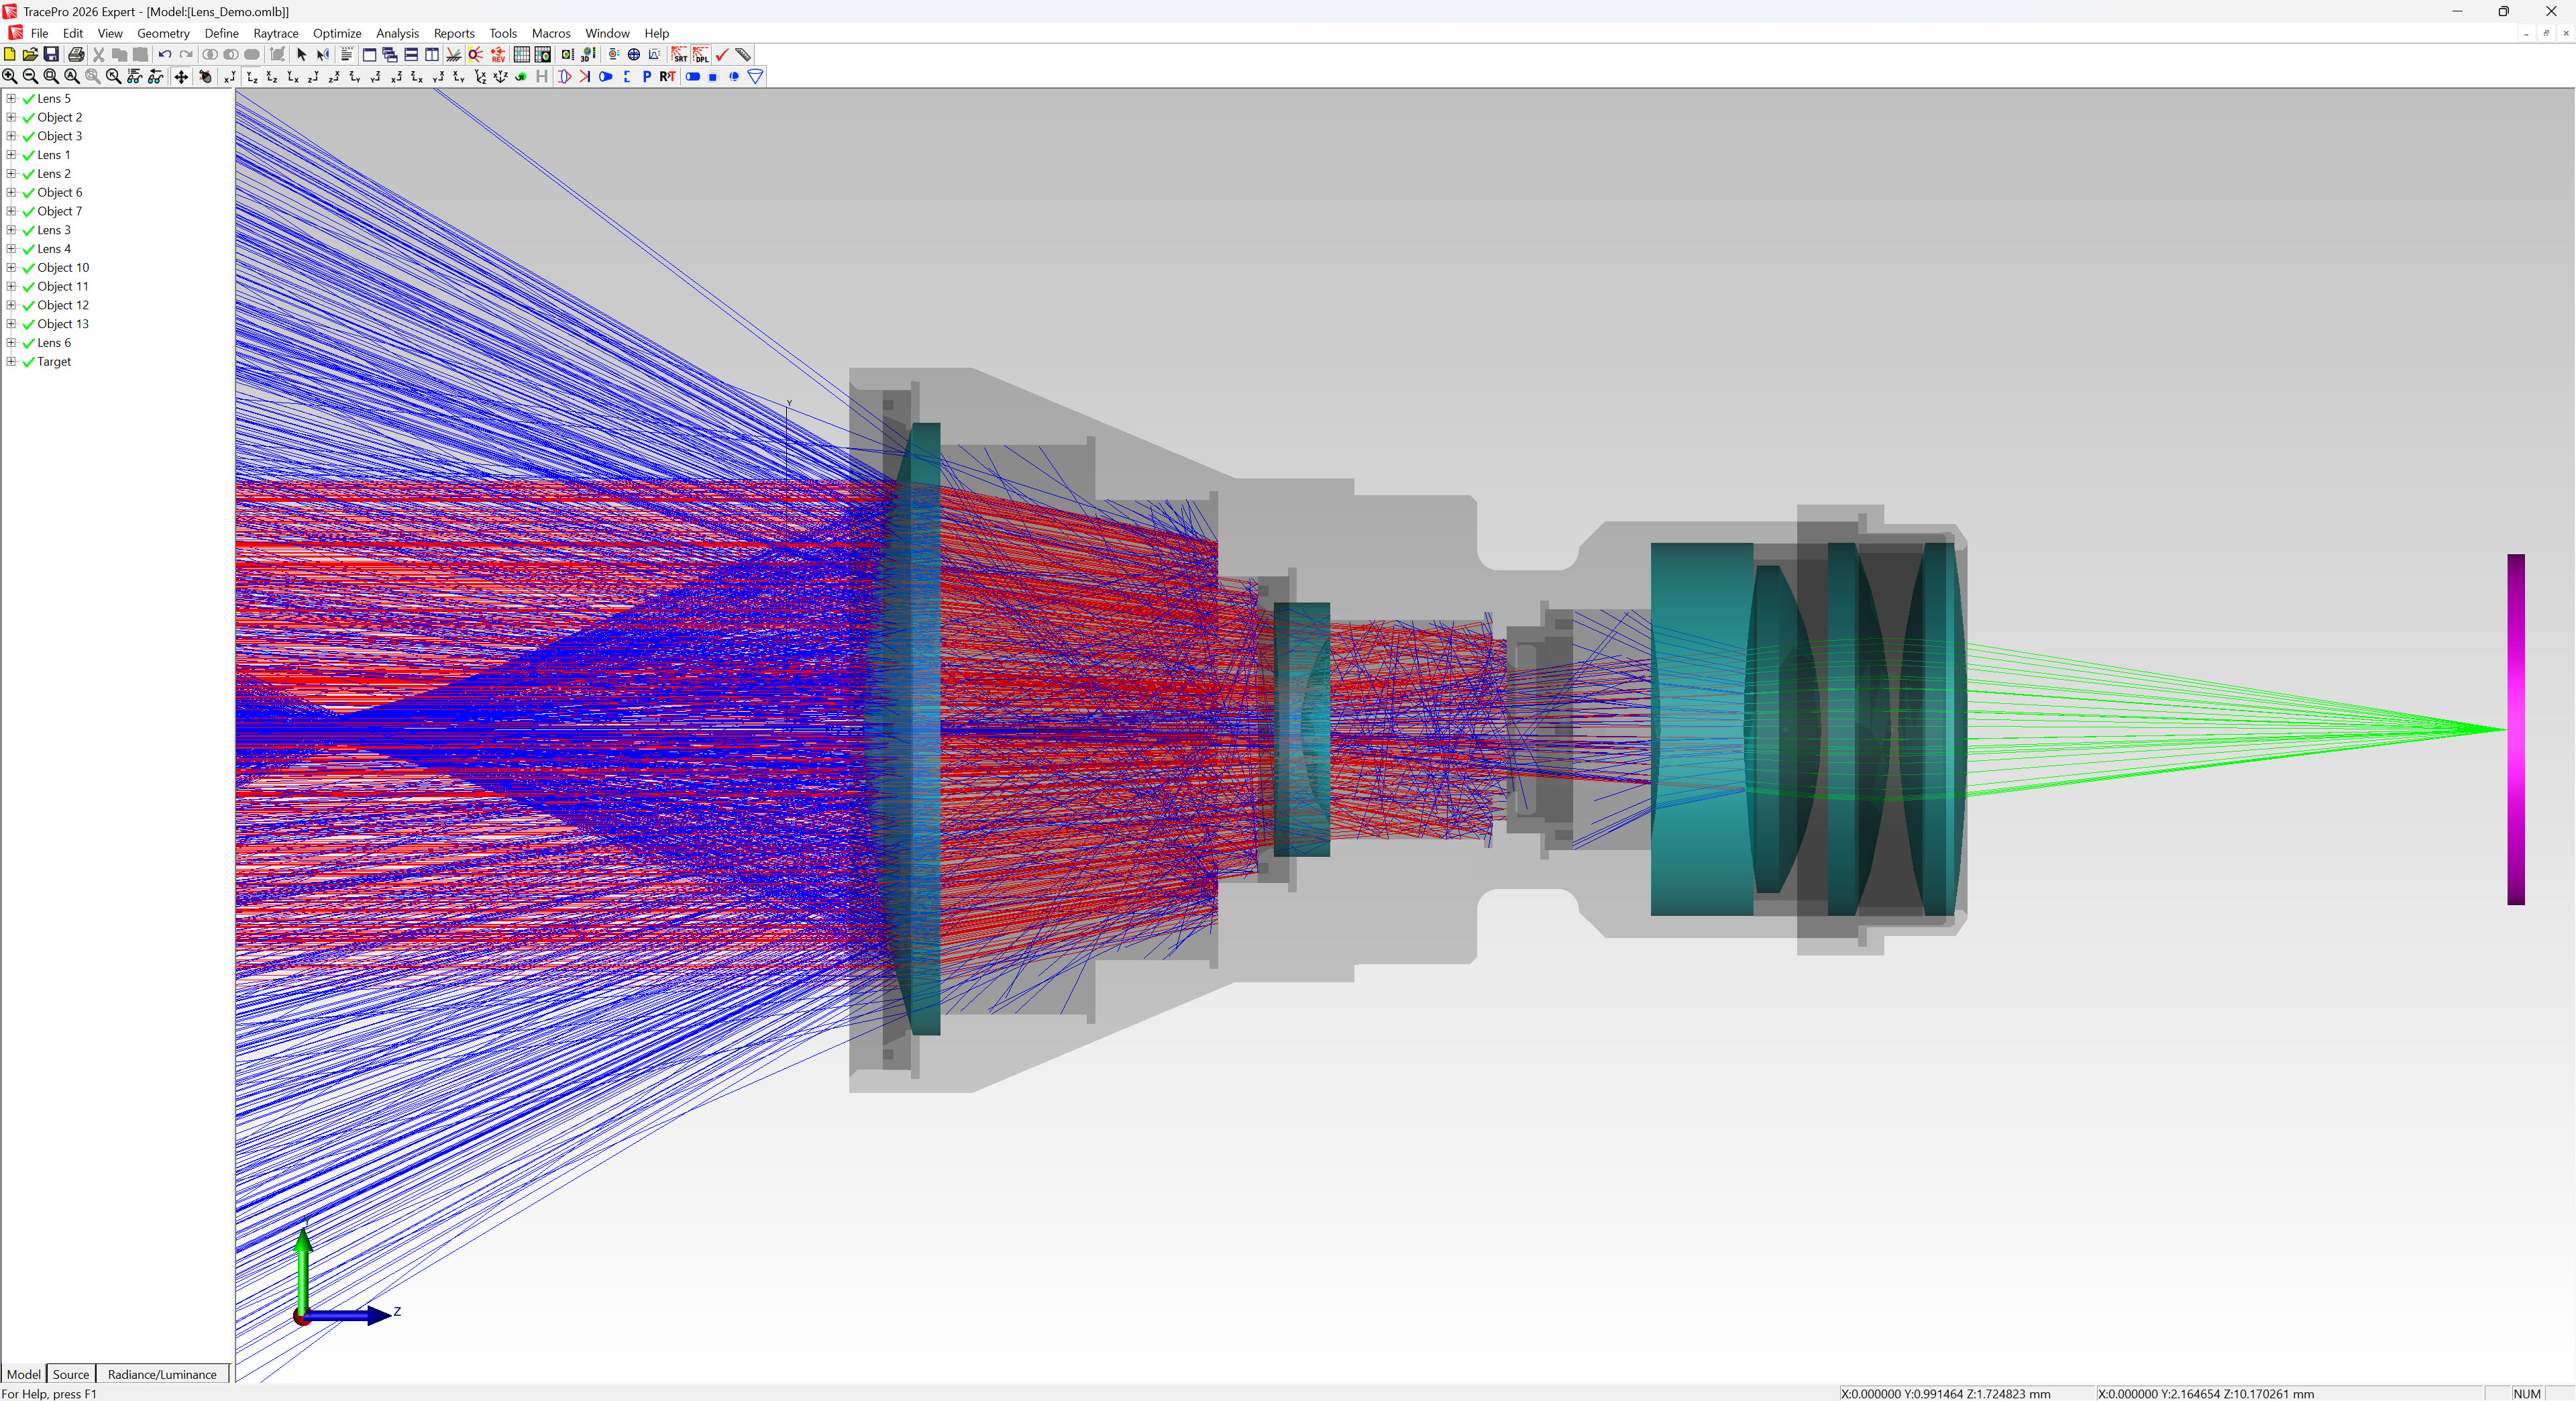Viewport: 2576px width, 1401px height.
Task: Open the Raytrace menu
Action: click(276, 33)
